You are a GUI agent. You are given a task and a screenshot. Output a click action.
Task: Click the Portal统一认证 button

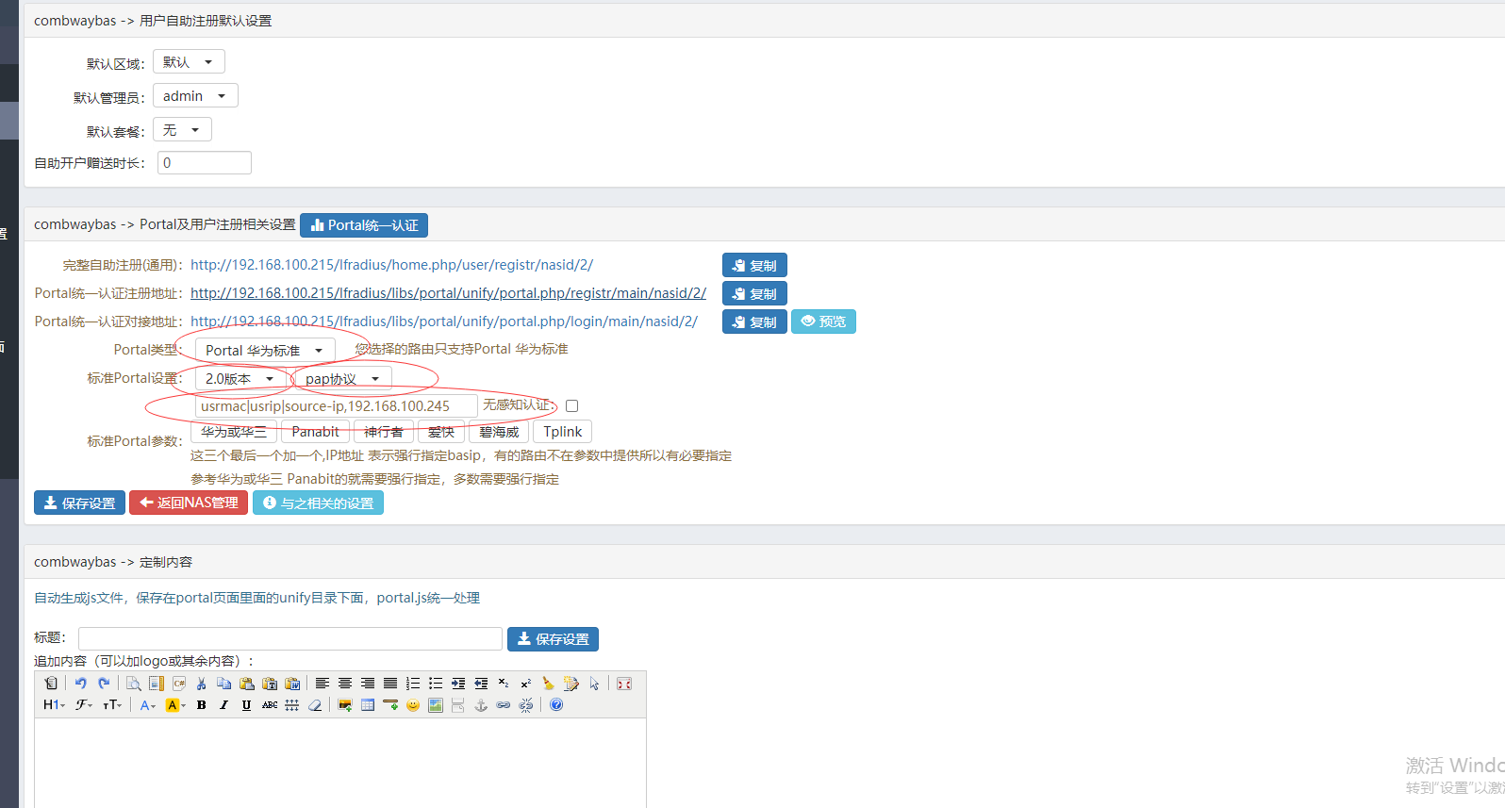coord(364,225)
